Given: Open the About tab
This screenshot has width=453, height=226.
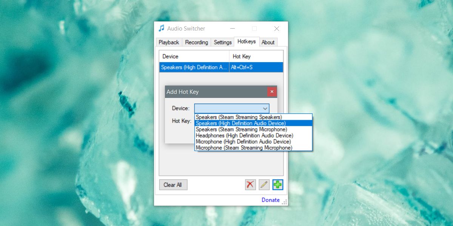Looking at the screenshot, I should tap(268, 42).
